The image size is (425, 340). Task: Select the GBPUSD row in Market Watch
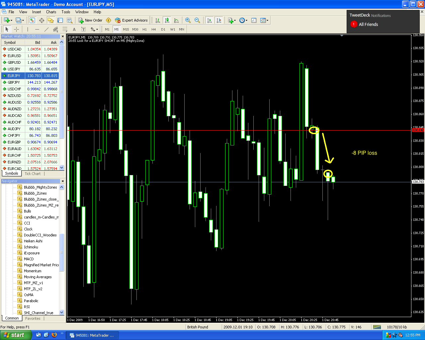30,62
